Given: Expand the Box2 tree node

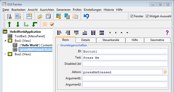Looking at the screenshot, I should [x=5, y=54].
